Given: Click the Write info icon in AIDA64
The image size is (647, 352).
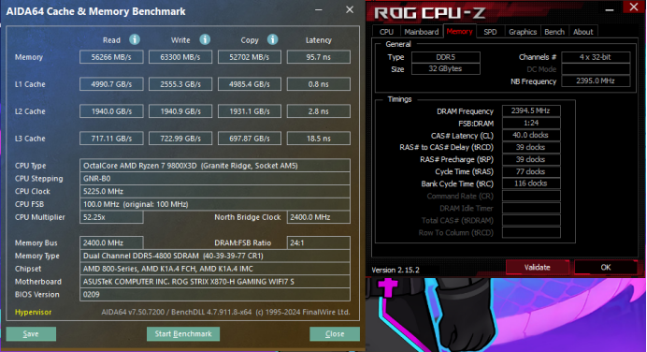Looking at the screenshot, I should coord(205,39).
